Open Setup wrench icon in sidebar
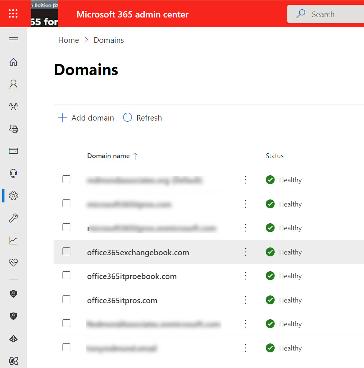 click(x=13, y=218)
